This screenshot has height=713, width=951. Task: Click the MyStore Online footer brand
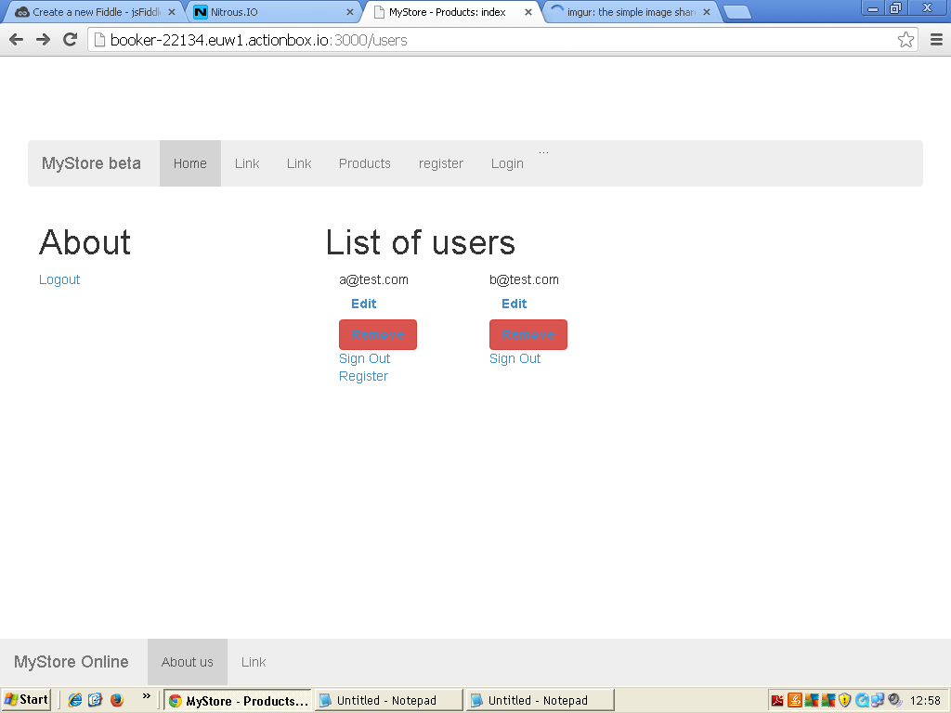tap(71, 661)
